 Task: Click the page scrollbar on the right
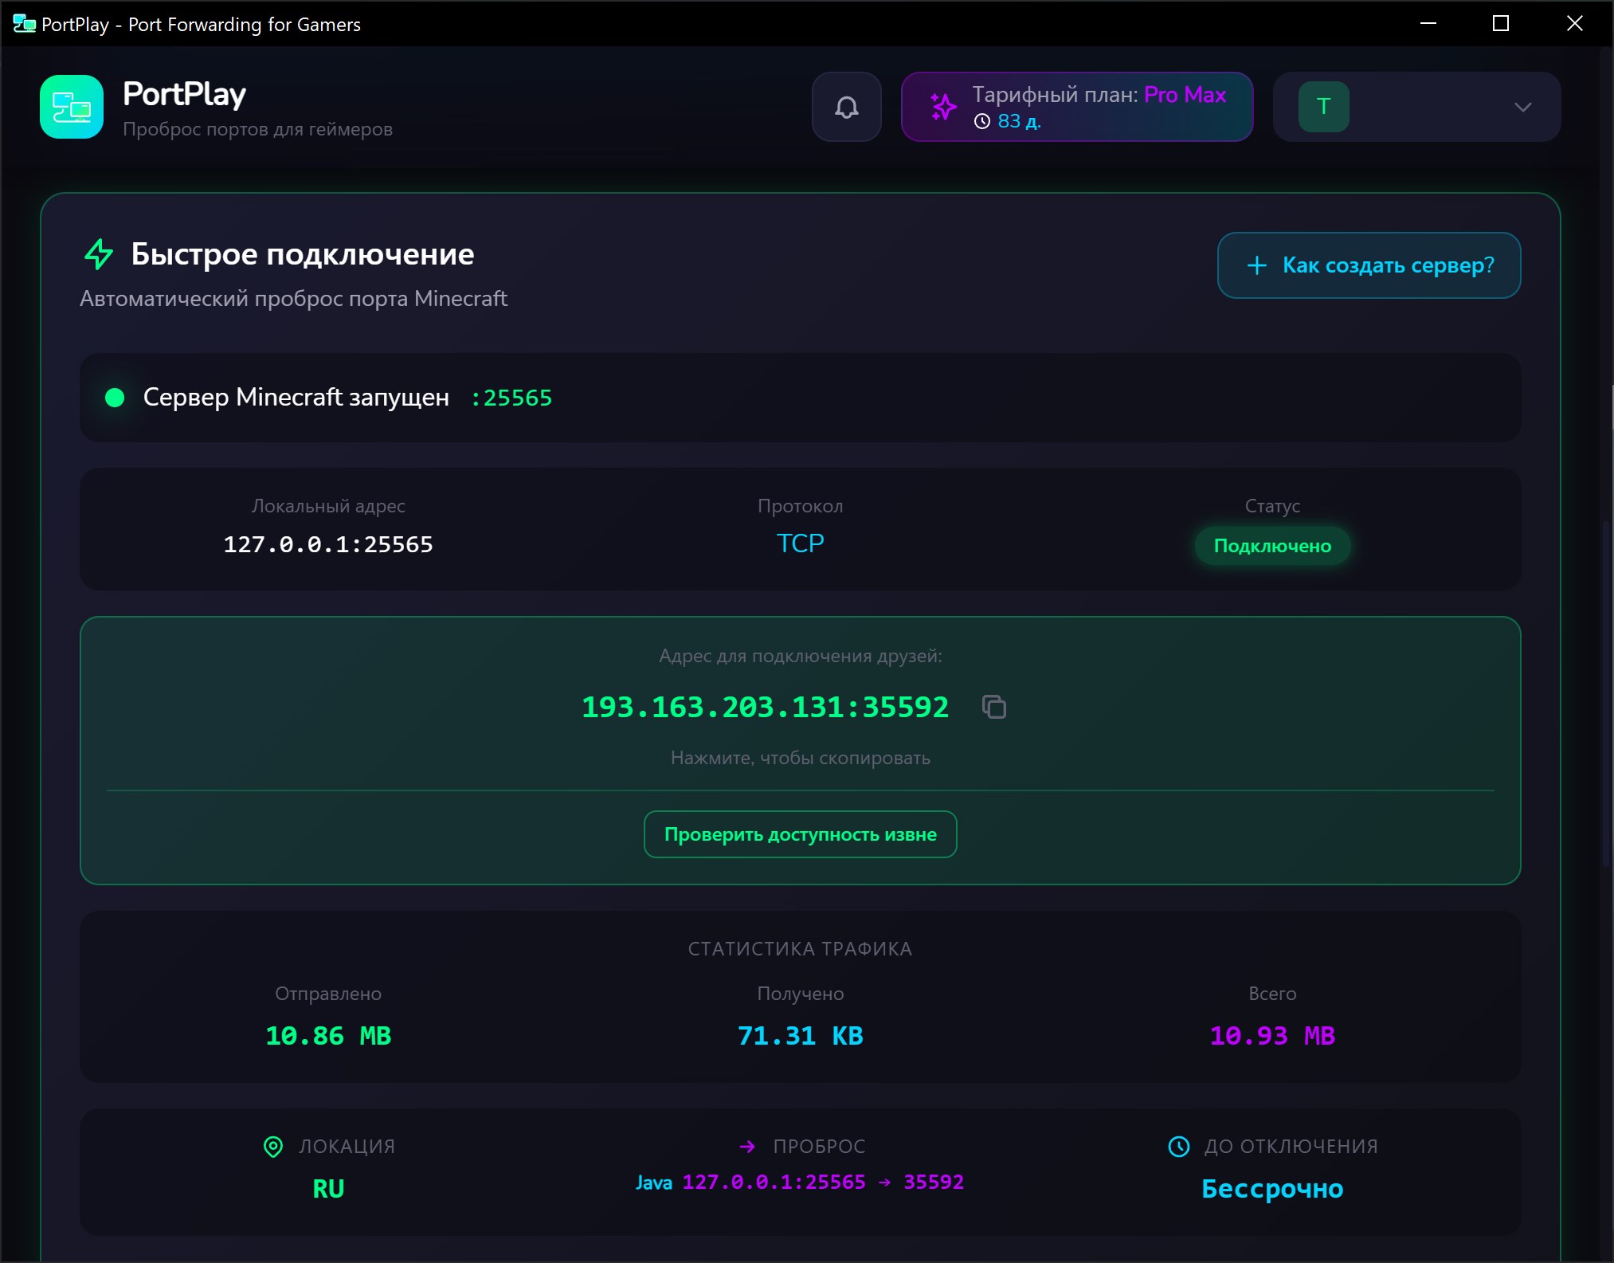tap(1606, 693)
